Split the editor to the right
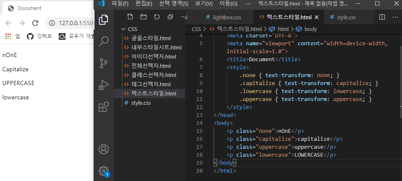This screenshot has width=402, height=181. point(382,17)
